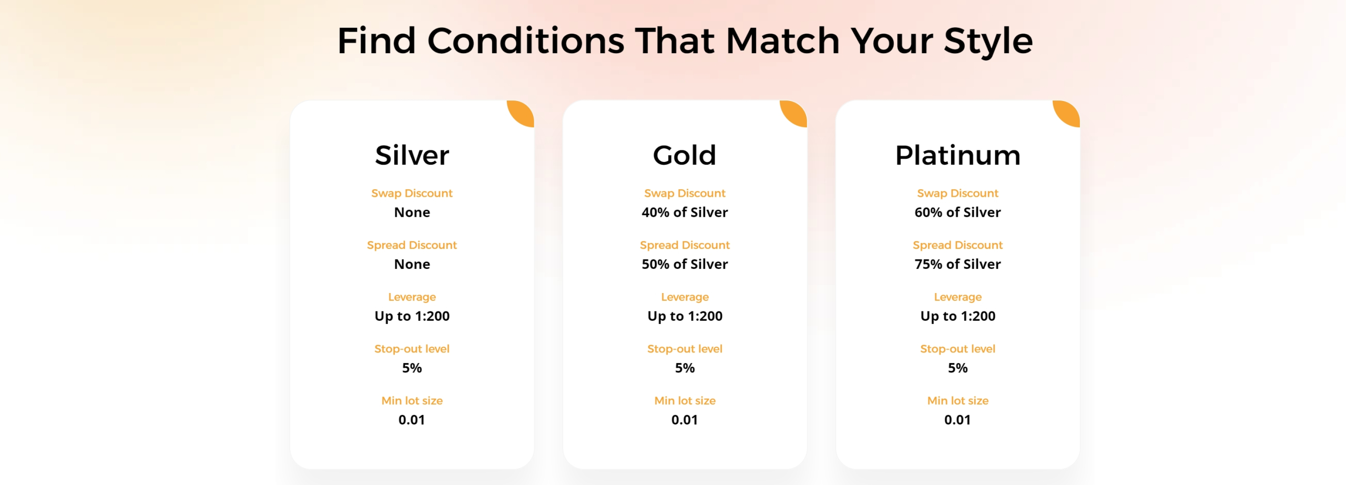The width and height of the screenshot is (1346, 485).
Task: Click Silver card's Stop-out level label
Action: [412, 349]
